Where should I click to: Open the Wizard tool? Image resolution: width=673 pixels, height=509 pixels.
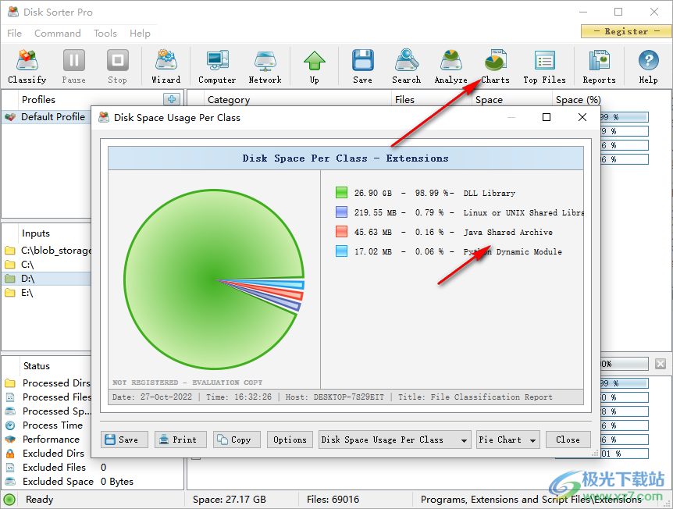166,66
